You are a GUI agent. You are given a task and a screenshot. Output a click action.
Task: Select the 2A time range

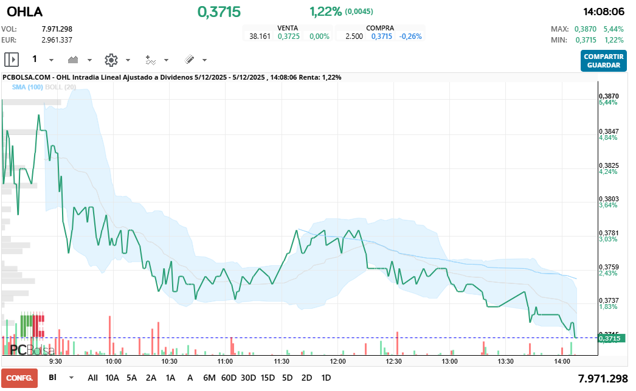tap(151, 378)
